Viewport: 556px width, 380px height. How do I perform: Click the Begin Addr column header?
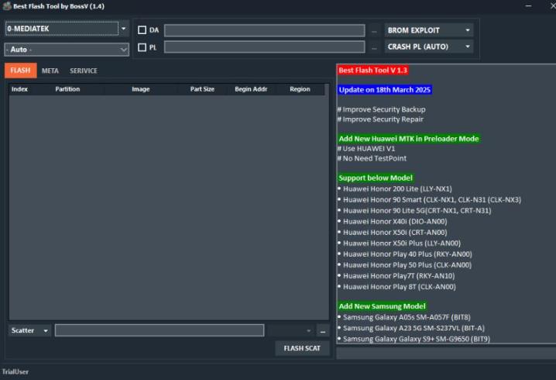point(251,89)
